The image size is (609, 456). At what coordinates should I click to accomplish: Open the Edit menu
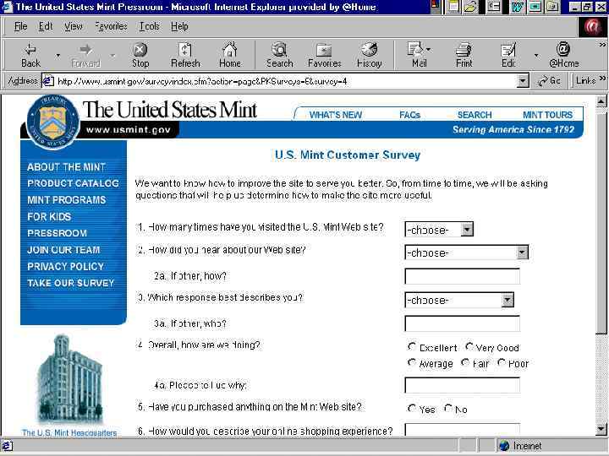(46, 26)
